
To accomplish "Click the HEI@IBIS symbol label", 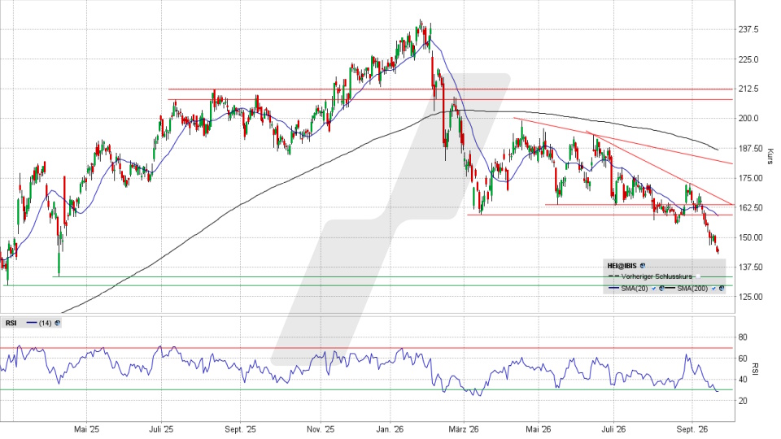I will click(x=622, y=266).
